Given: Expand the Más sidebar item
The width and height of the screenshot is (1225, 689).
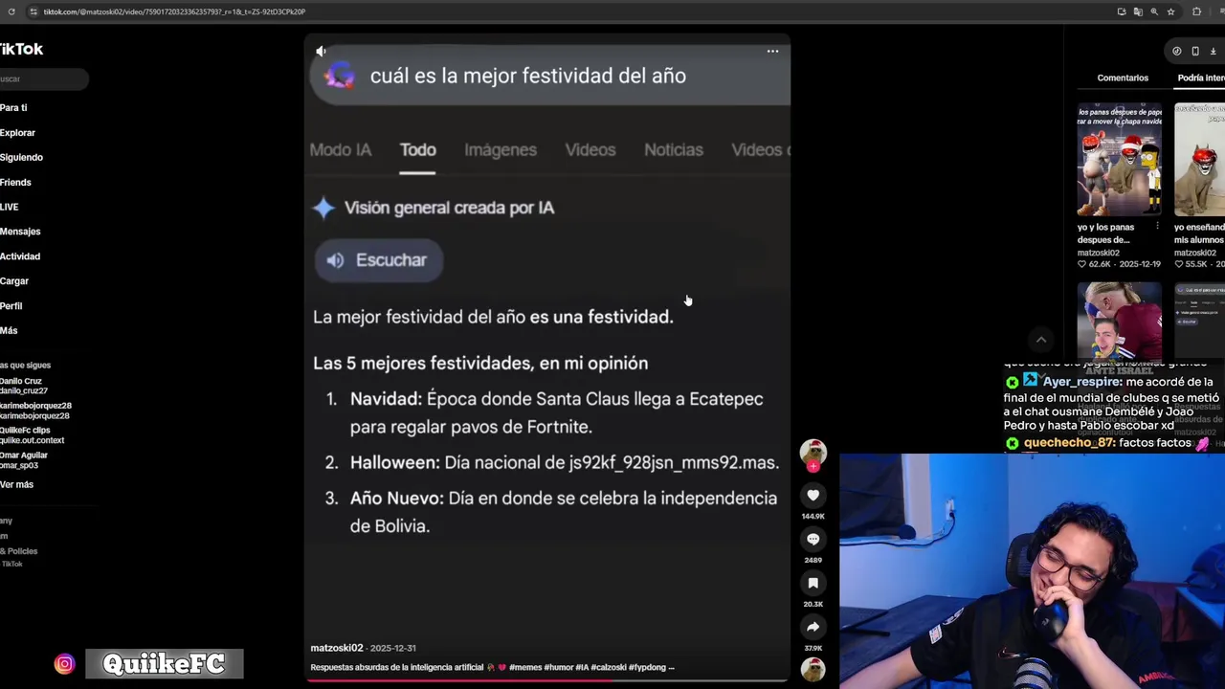Looking at the screenshot, I should click(x=9, y=331).
